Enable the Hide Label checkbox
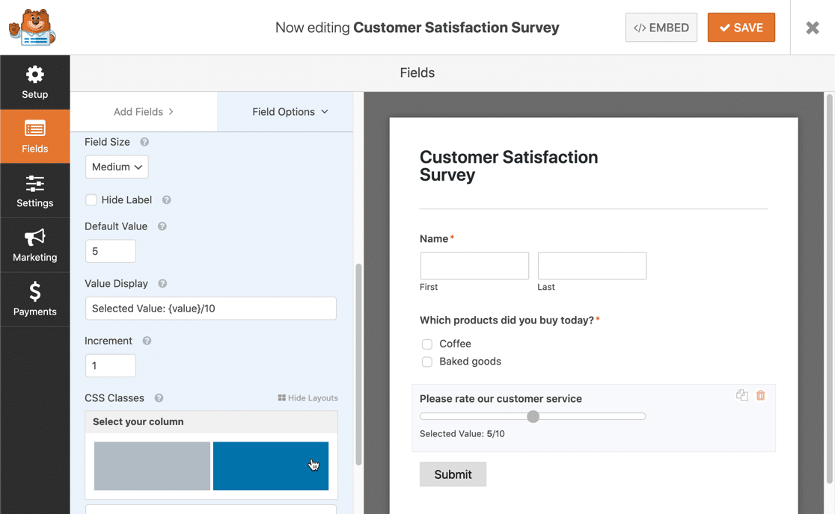Screen dimensions: 835x514 click(91, 200)
